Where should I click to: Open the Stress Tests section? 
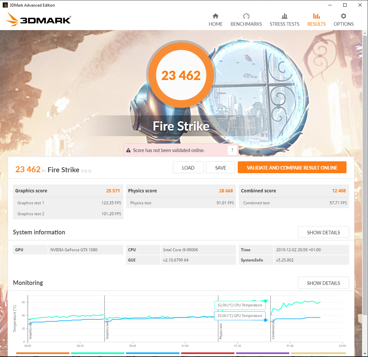[x=284, y=20]
